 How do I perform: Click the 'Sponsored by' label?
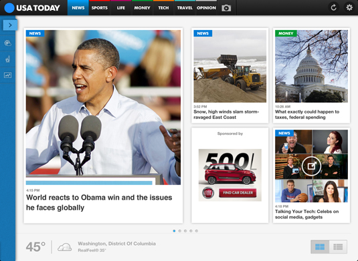(x=230, y=134)
